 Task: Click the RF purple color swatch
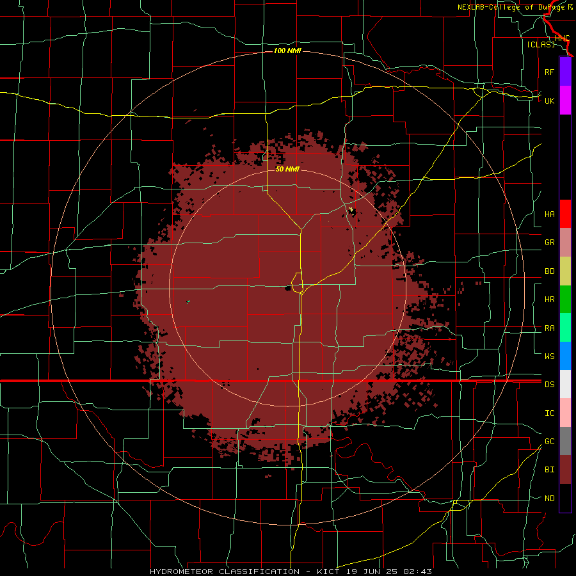pyautogui.click(x=565, y=72)
